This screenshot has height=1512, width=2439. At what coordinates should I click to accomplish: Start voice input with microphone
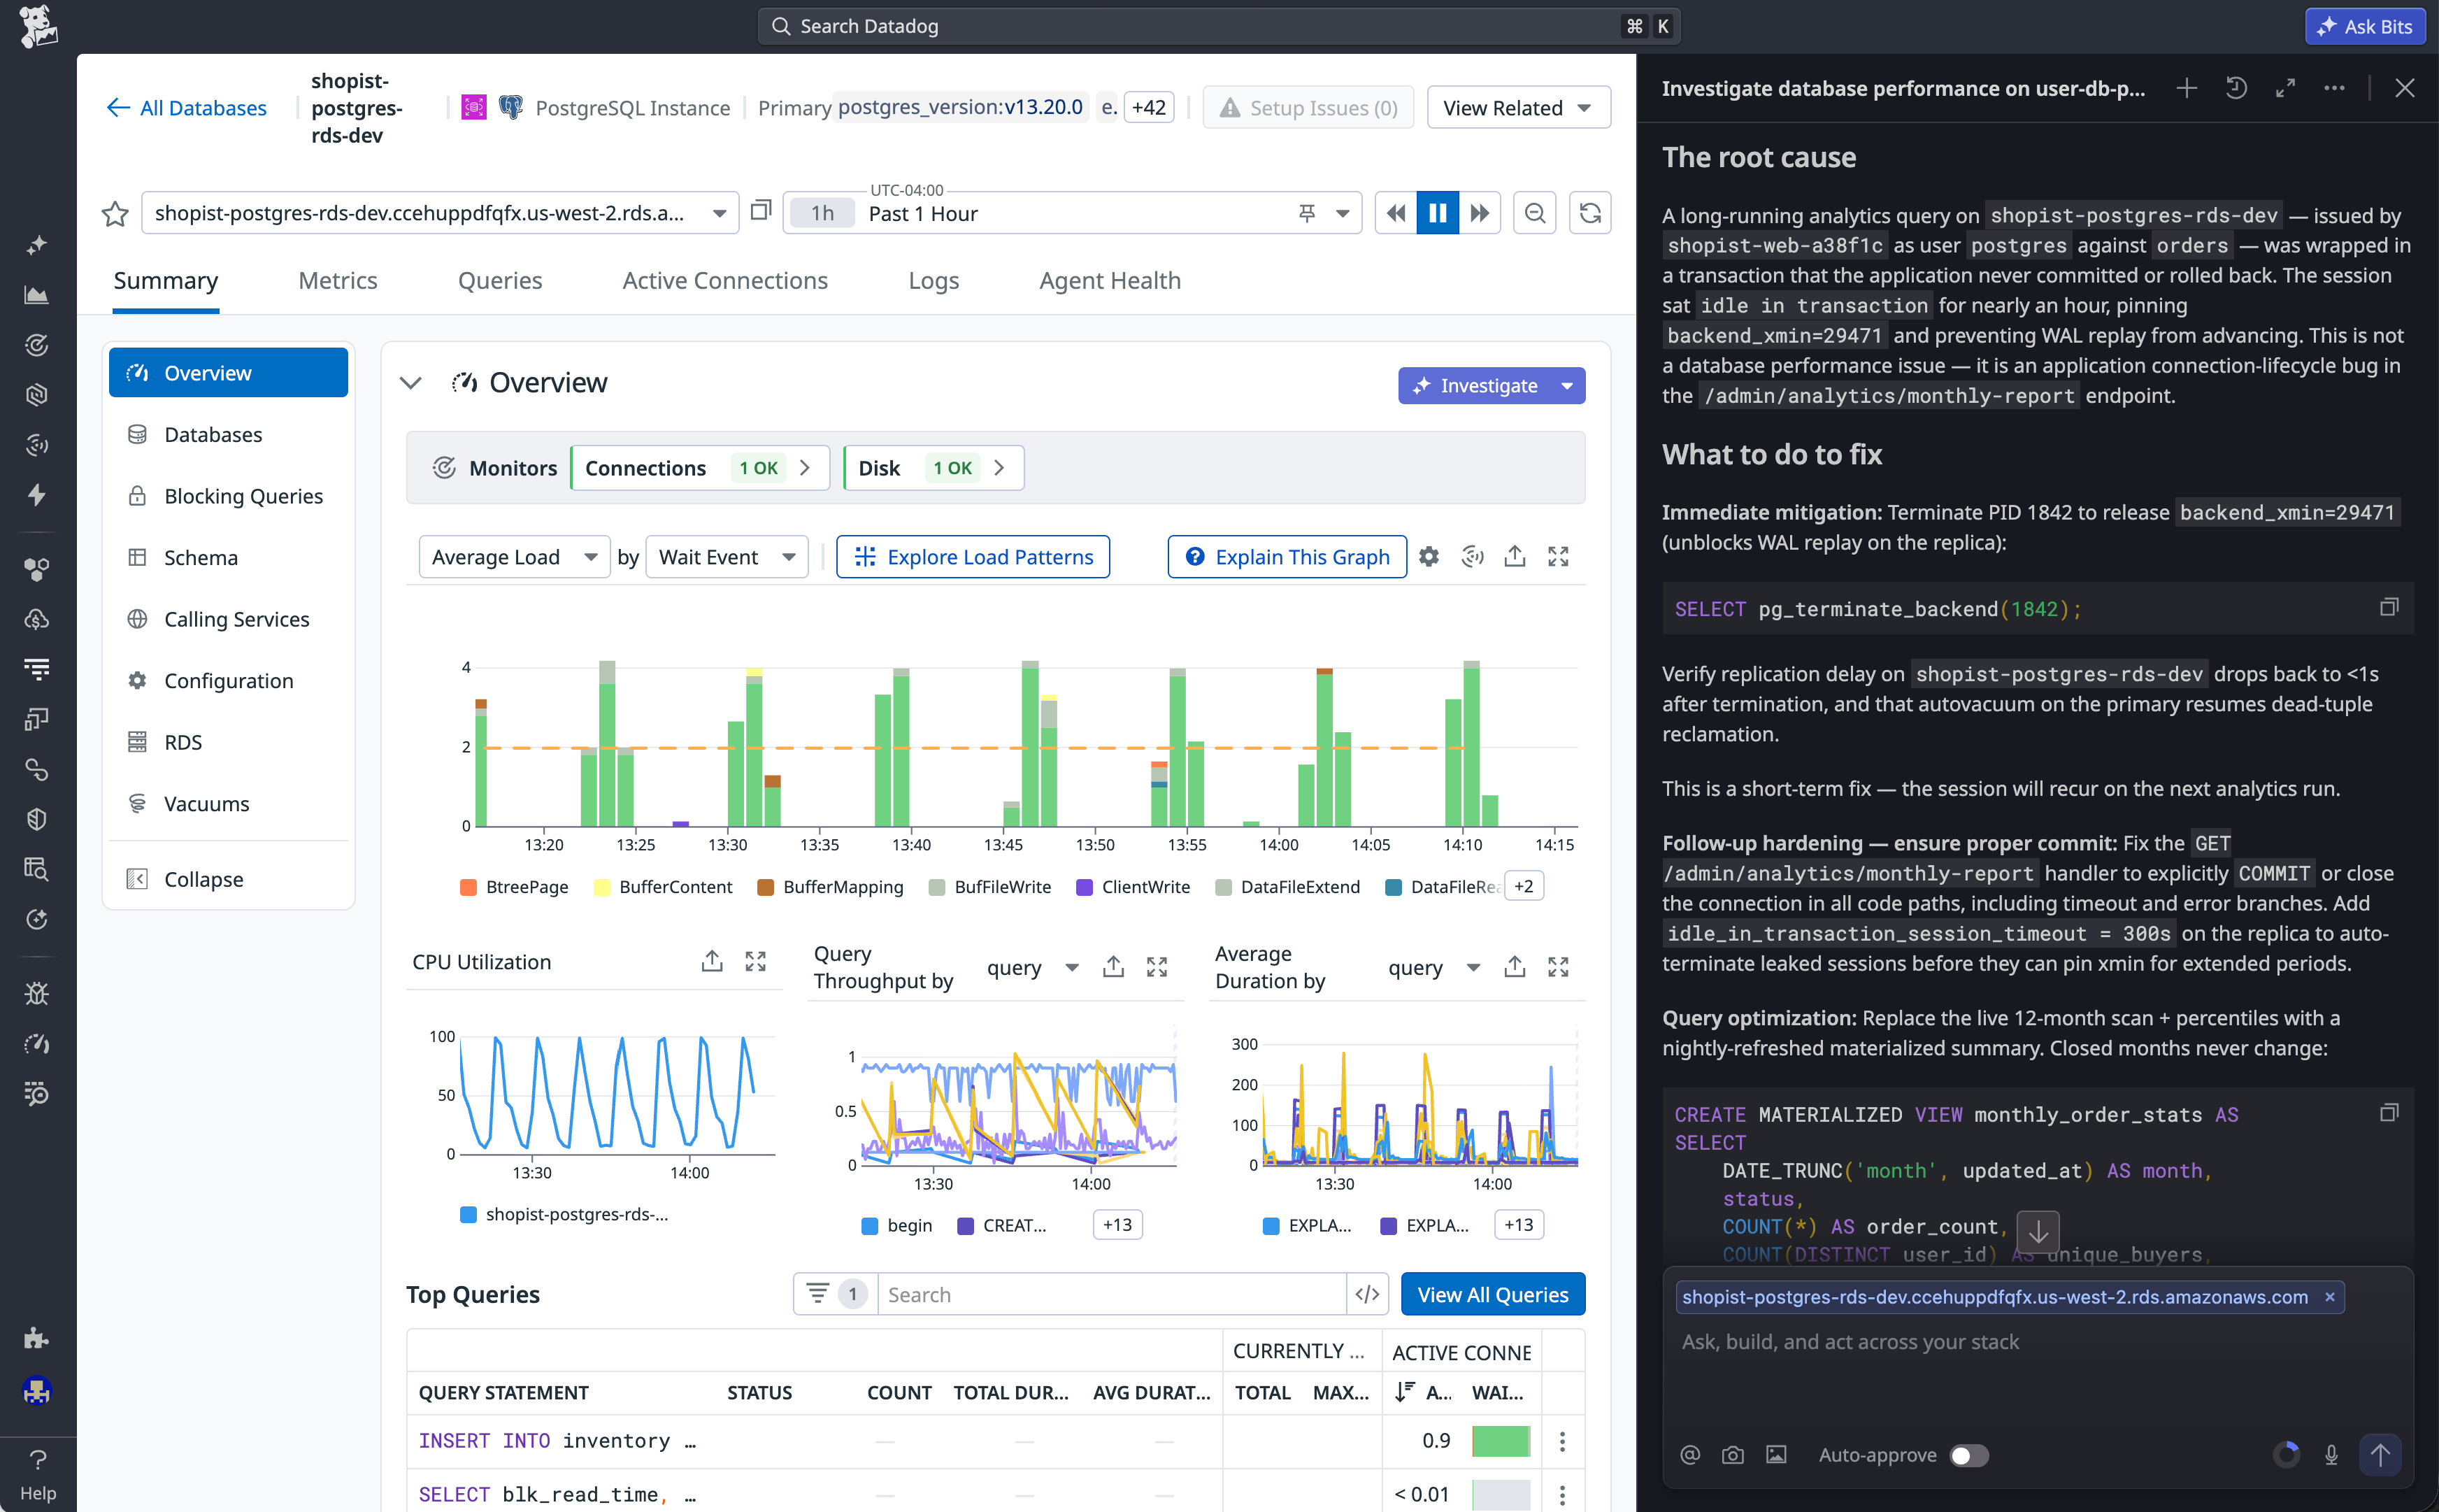pyautogui.click(x=2331, y=1455)
